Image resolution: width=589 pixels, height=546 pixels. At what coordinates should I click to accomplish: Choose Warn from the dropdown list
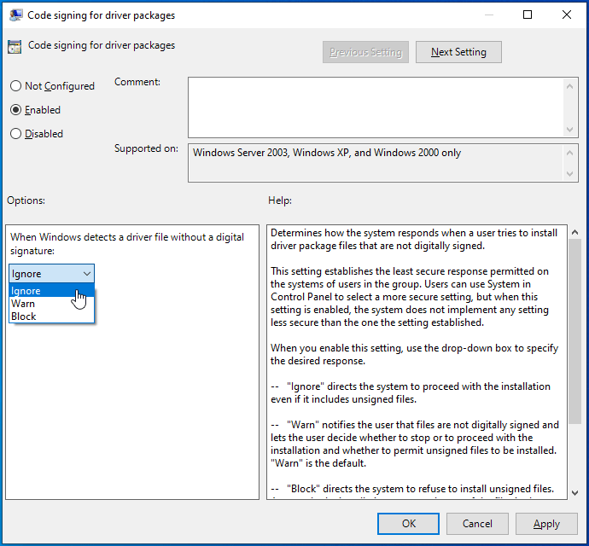[x=23, y=304]
